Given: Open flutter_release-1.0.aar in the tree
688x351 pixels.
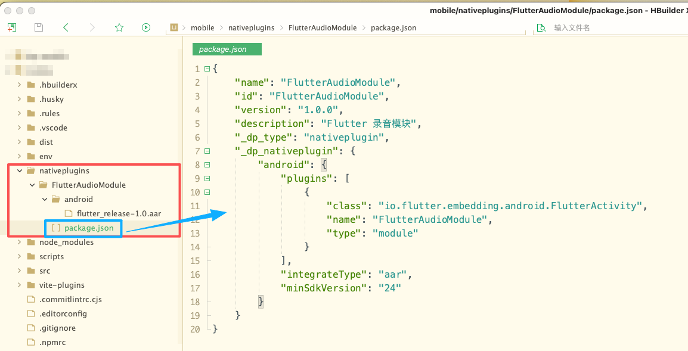Looking at the screenshot, I should pyautogui.click(x=119, y=213).
